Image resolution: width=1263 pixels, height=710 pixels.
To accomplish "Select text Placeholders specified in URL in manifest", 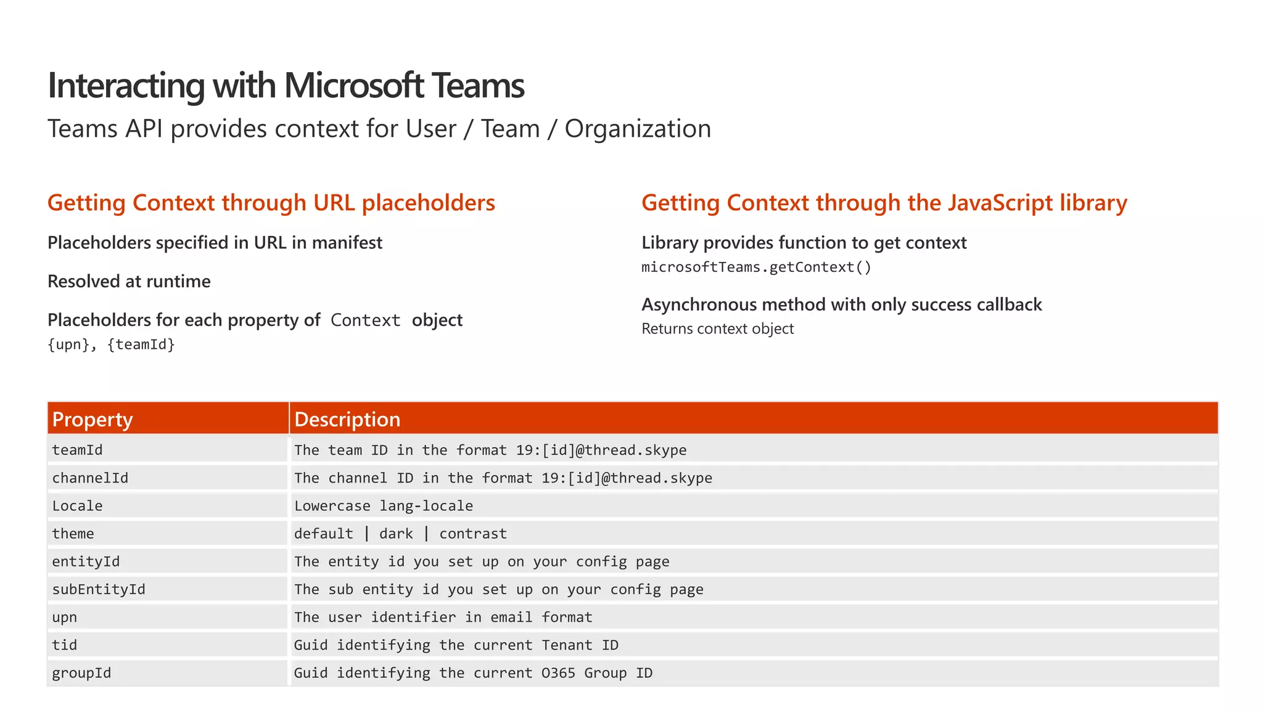I will click(215, 243).
